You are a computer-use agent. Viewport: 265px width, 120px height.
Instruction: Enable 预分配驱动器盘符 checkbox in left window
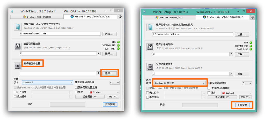coord(76,88)
